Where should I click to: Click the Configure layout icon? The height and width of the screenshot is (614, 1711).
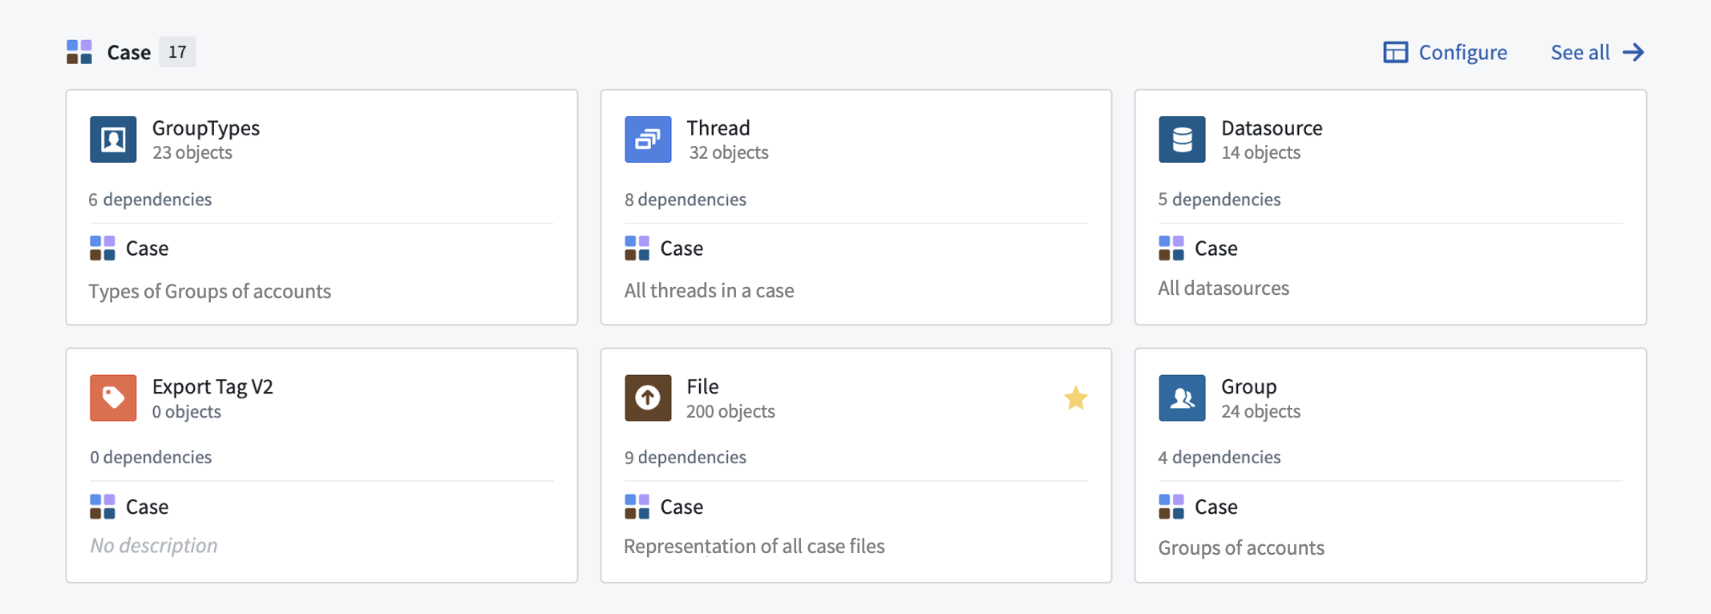[1395, 52]
